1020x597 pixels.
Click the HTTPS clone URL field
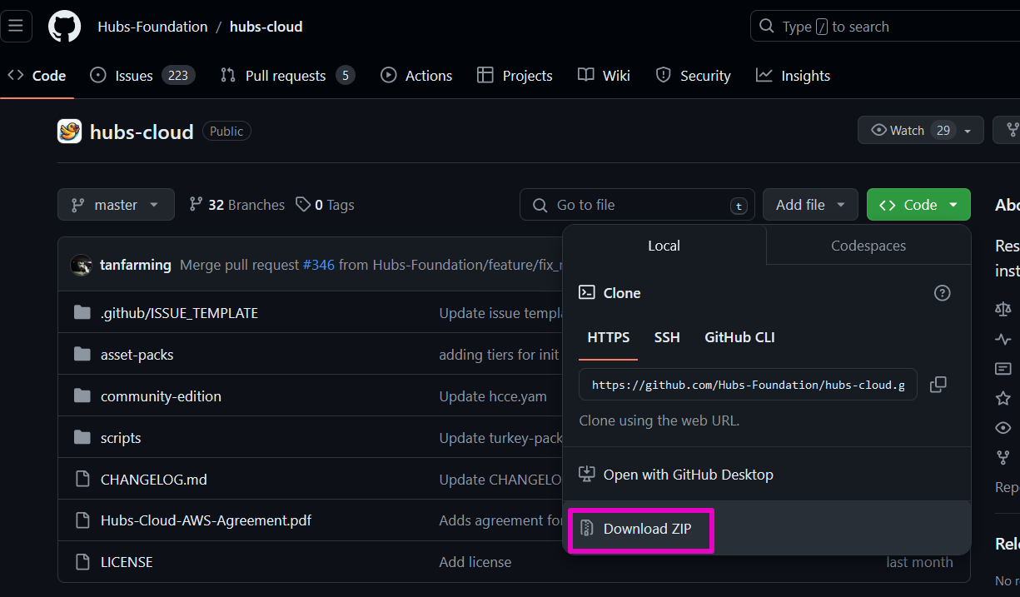click(x=749, y=385)
